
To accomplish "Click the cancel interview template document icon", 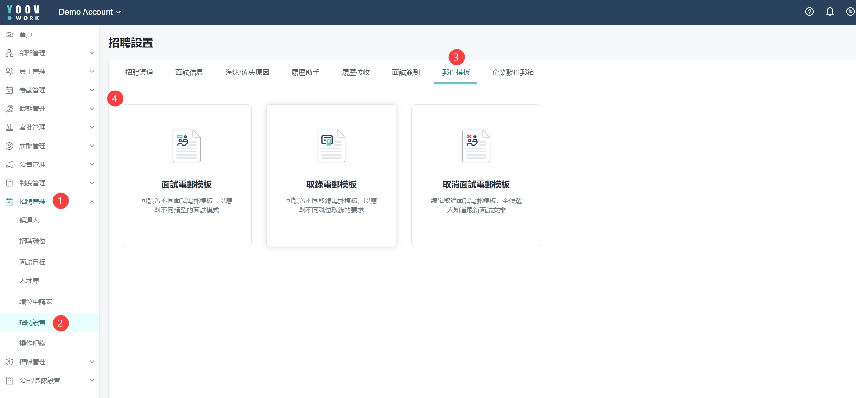I will [x=476, y=146].
